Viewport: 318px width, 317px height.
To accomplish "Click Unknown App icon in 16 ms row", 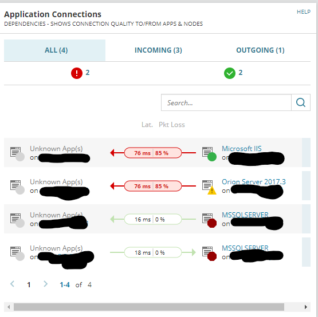I will pyautogui.click(x=17, y=220).
